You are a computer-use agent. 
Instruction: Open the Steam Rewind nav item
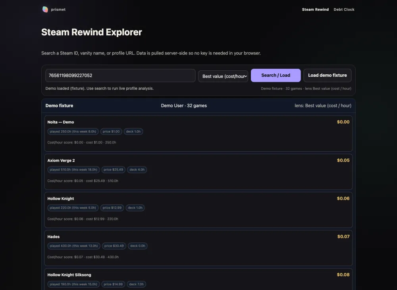[x=315, y=10]
